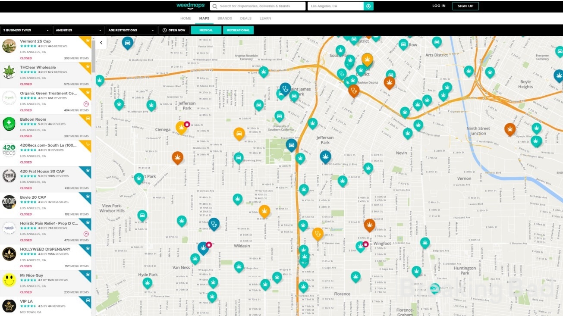
Task: Collapse the listings panel with the arrow
Action: coord(101,42)
